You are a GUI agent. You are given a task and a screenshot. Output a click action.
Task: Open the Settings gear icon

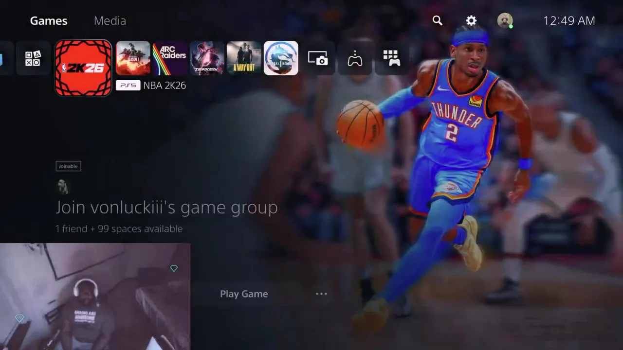[x=471, y=20]
